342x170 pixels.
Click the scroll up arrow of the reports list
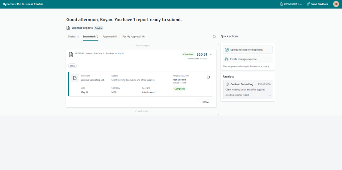tap(218, 44)
